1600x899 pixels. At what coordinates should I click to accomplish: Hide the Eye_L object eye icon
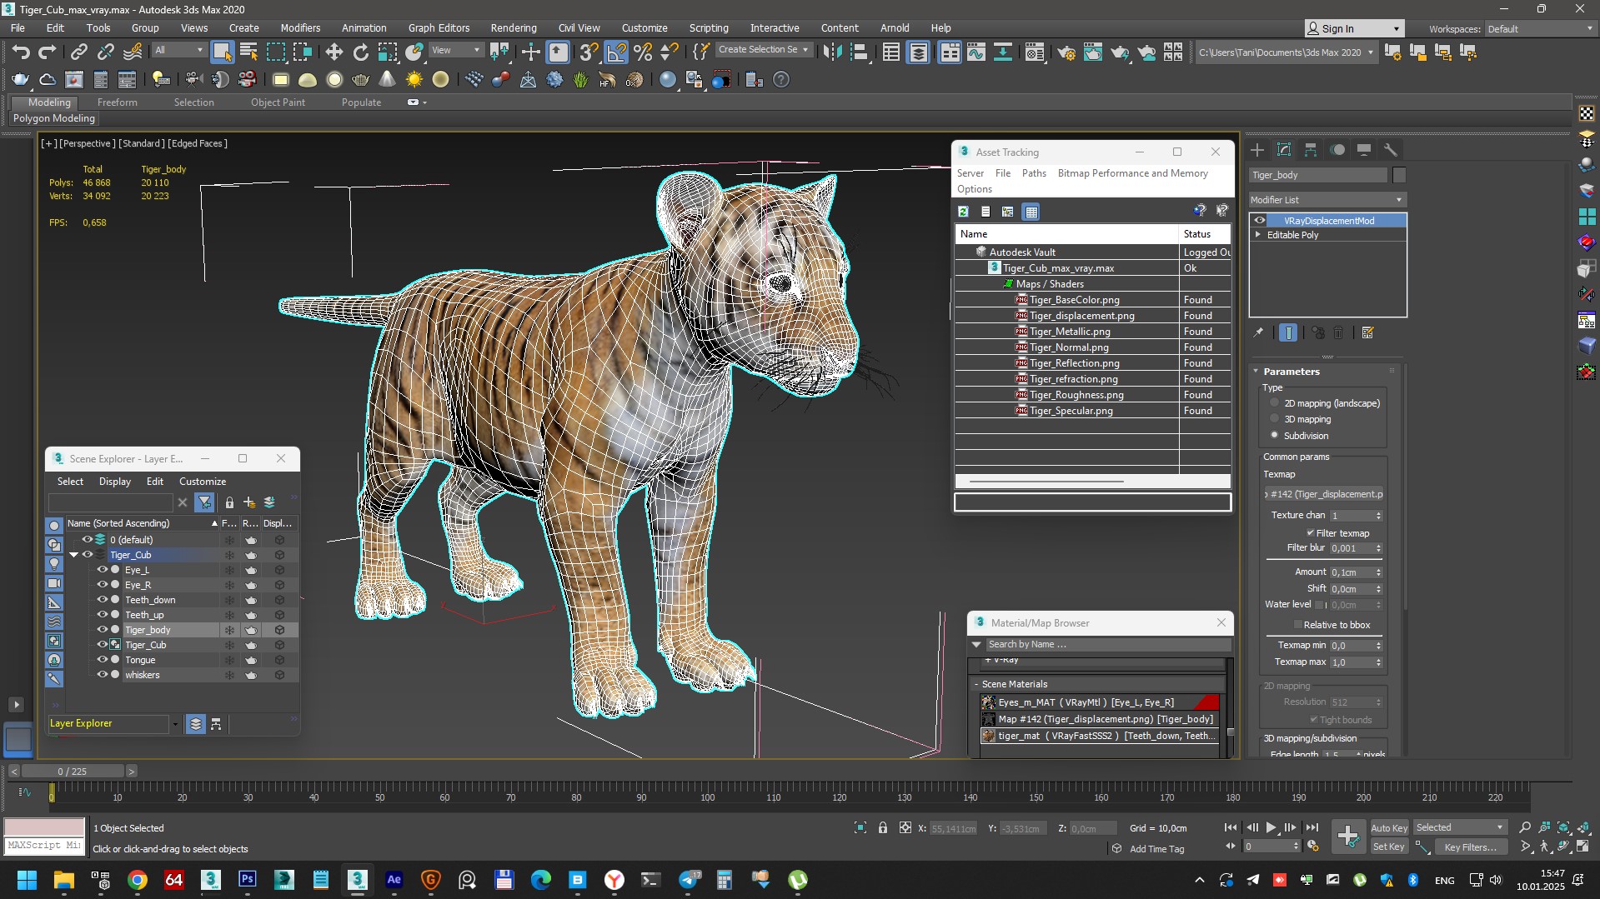[103, 570]
